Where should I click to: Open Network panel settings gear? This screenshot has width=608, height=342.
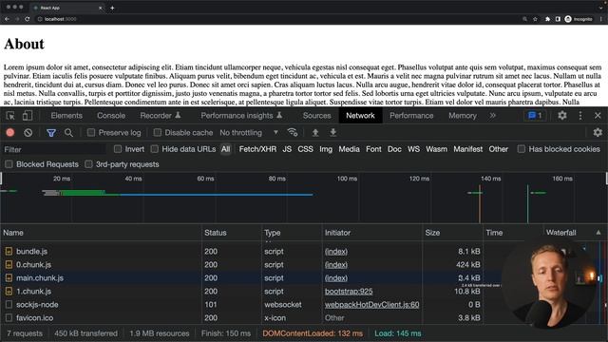pyautogui.click(x=598, y=133)
